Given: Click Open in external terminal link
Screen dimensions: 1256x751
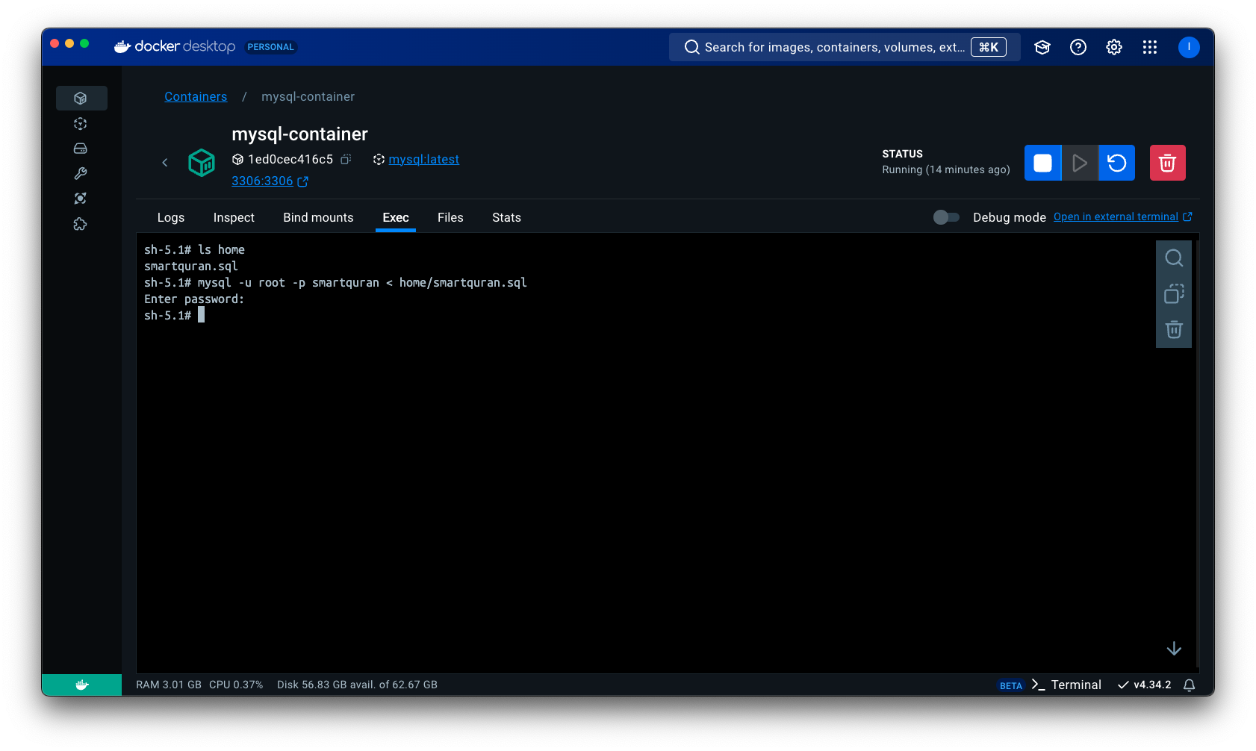Looking at the screenshot, I should click(1123, 216).
